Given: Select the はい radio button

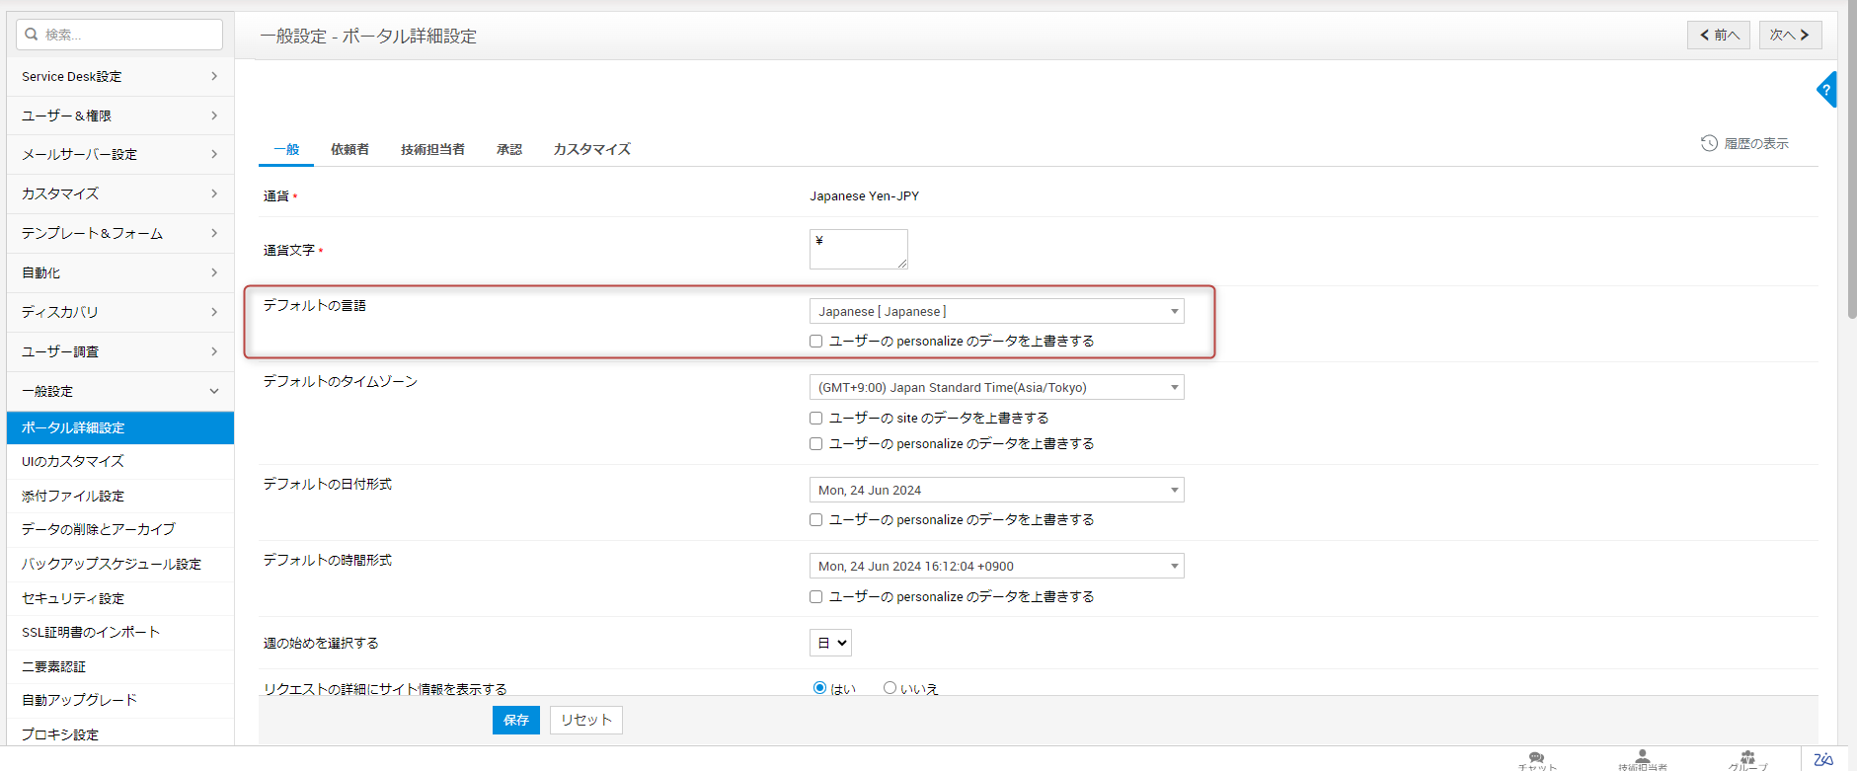Looking at the screenshot, I should pos(819,688).
